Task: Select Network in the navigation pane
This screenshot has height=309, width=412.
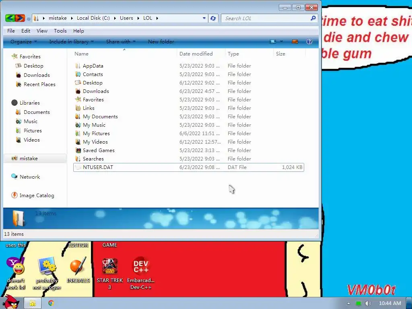Action: [x=25, y=177]
